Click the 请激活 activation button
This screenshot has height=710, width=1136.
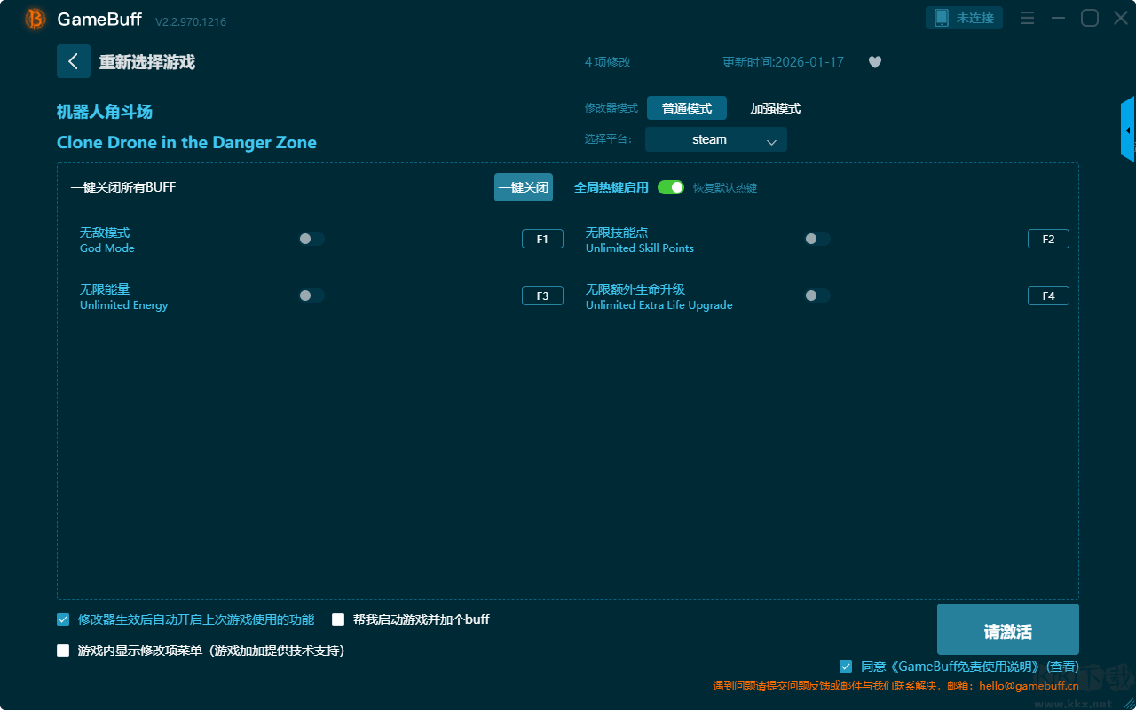pos(1008,629)
